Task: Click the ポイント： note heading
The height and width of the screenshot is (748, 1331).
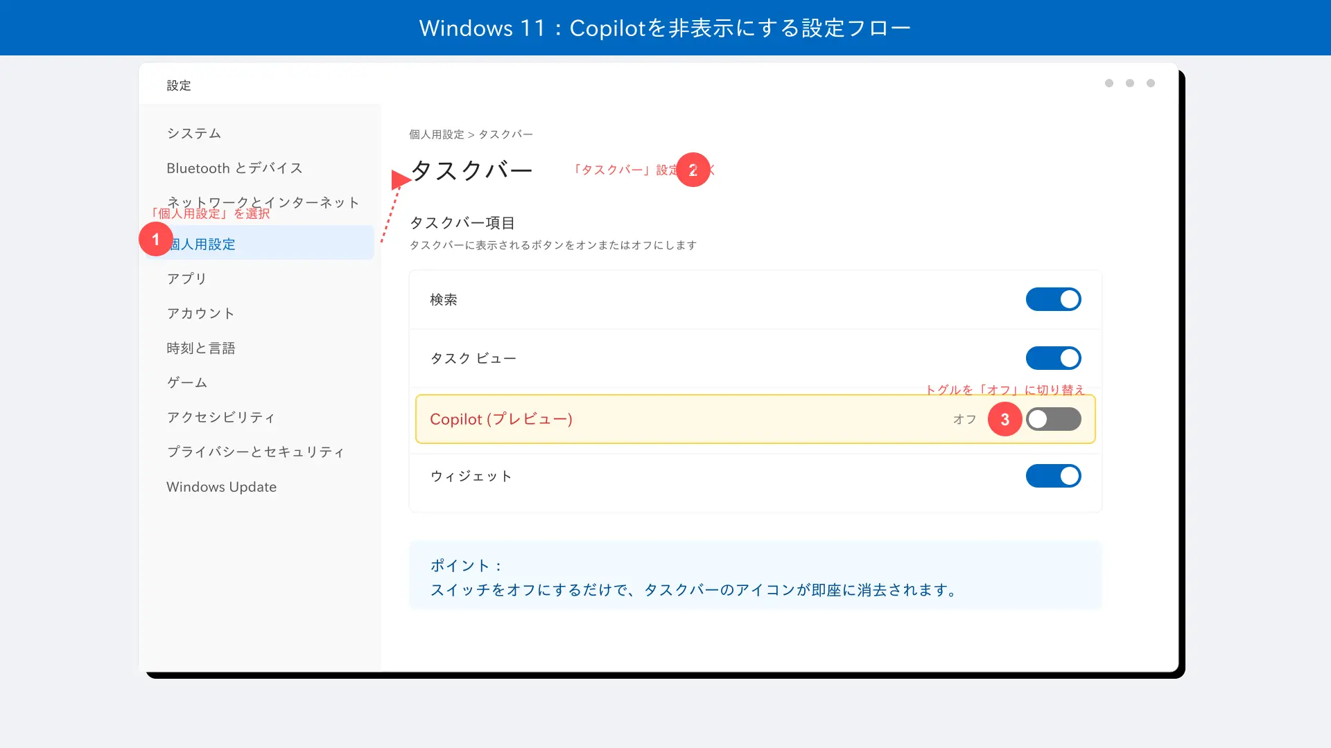Action: click(x=467, y=565)
